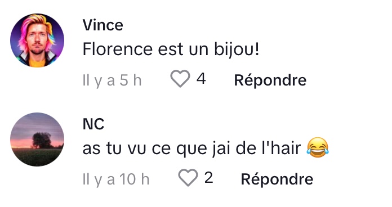Visit the NC username profile link
392x207 pixels.
point(93,124)
